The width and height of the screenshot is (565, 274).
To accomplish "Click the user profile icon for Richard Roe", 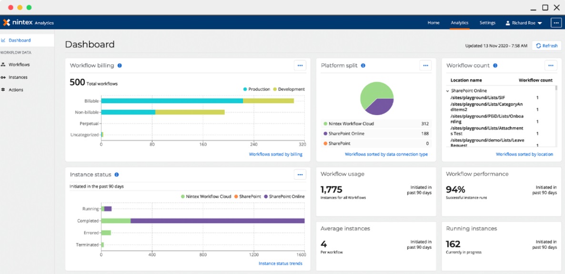I will pyautogui.click(x=508, y=23).
